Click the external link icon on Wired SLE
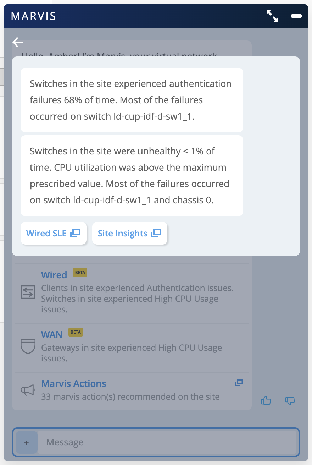This screenshot has width=312, height=465. point(75,233)
